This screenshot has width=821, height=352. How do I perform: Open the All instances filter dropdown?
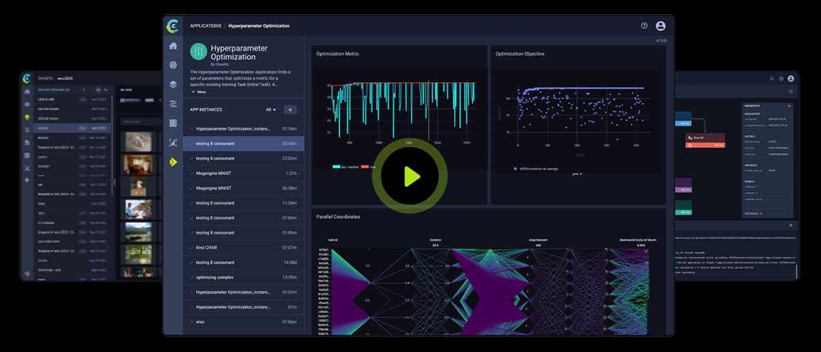271,109
